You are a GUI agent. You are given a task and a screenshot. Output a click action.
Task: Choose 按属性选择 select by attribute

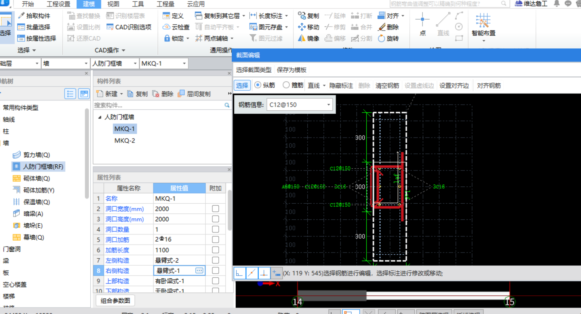point(37,38)
